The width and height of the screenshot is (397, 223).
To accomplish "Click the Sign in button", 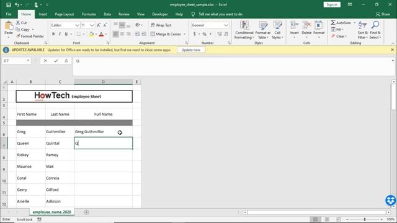I will pyautogui.click(x=332, y=4).
